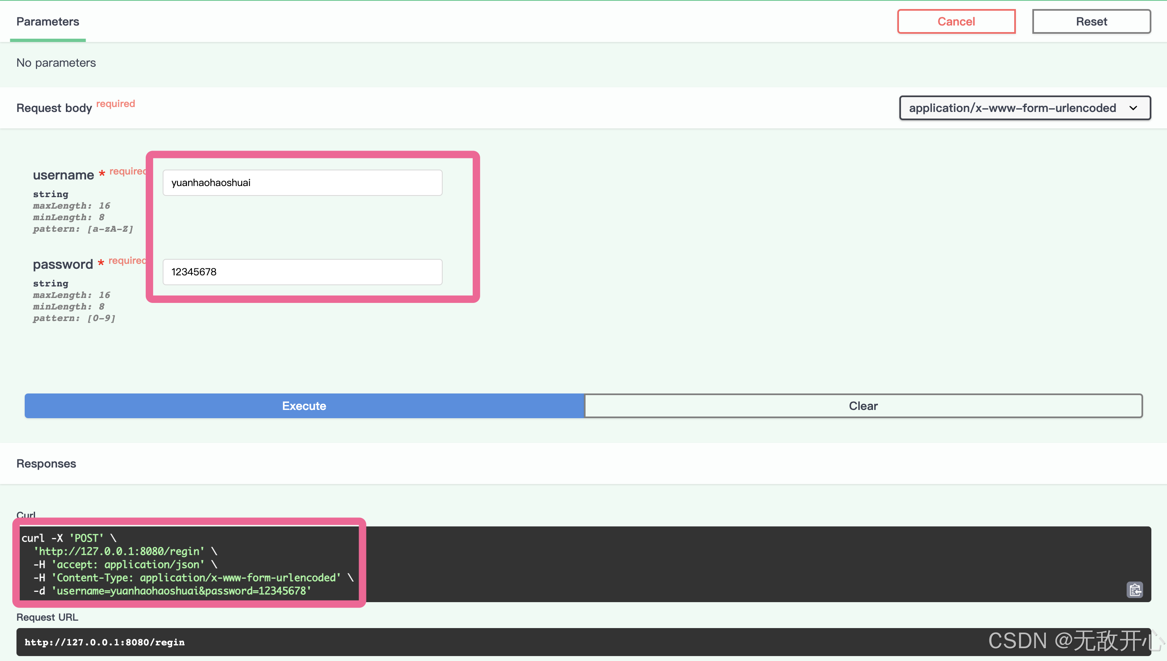Click the password field label
Screen dimensions: 1167x661
click(63, 264)
